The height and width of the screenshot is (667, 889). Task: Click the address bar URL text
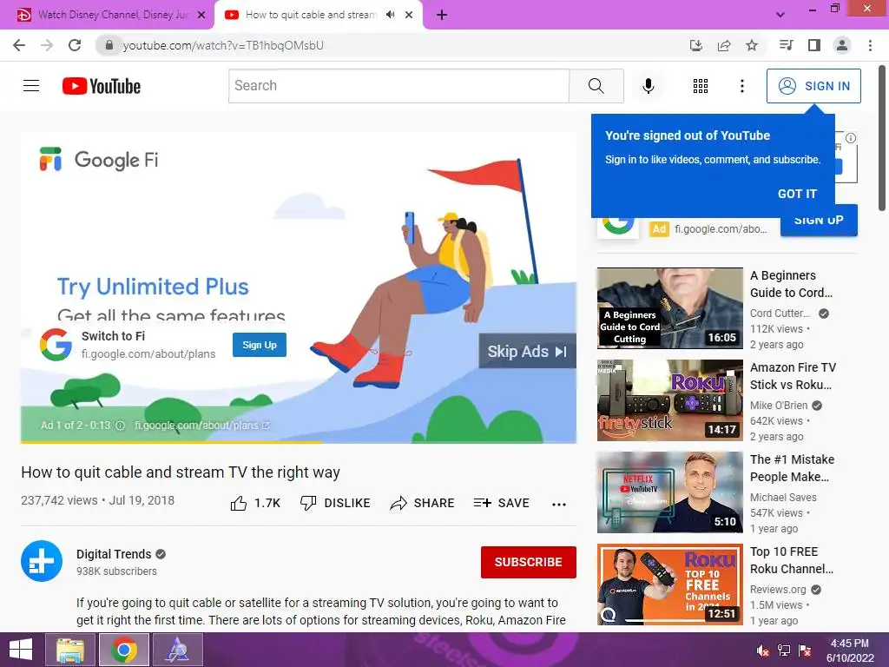223,45
